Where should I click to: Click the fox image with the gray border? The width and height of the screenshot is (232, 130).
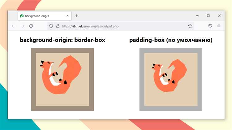pos(171,79)
